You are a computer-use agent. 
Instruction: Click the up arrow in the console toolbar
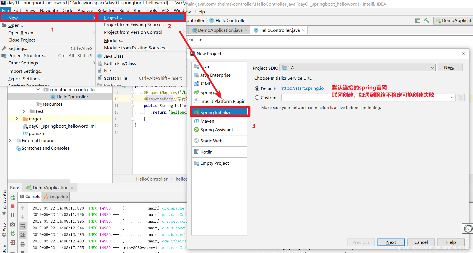point(23,208)
